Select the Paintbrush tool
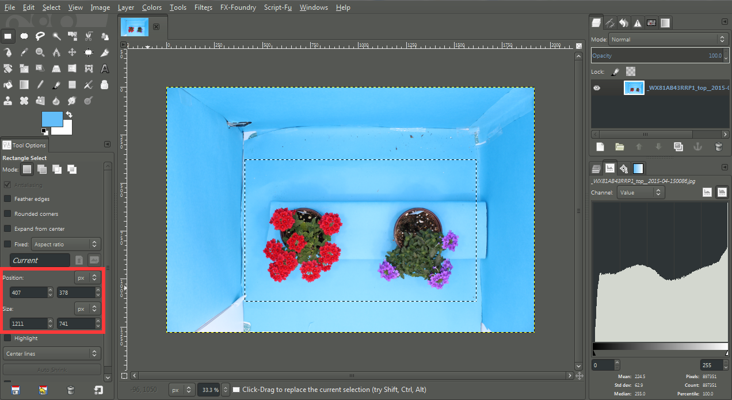This screenshot has width=732, height=400. pyautogui.click(x=56, y=85)
